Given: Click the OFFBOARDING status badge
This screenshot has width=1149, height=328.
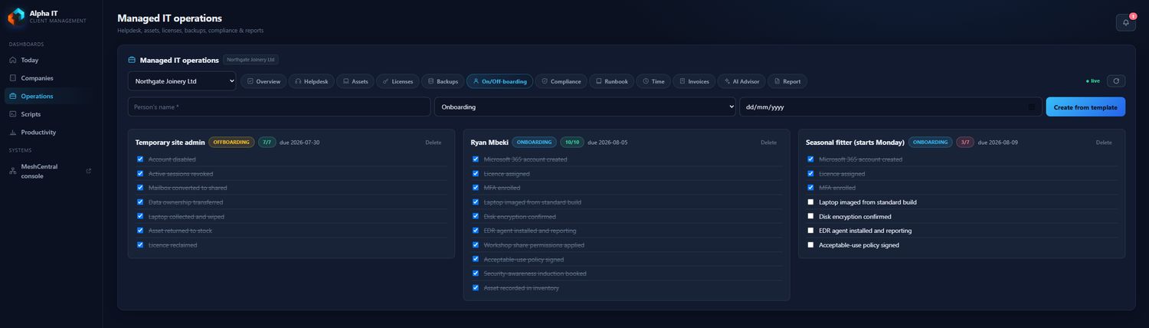Looking at the screenshot, I should 231,143.
